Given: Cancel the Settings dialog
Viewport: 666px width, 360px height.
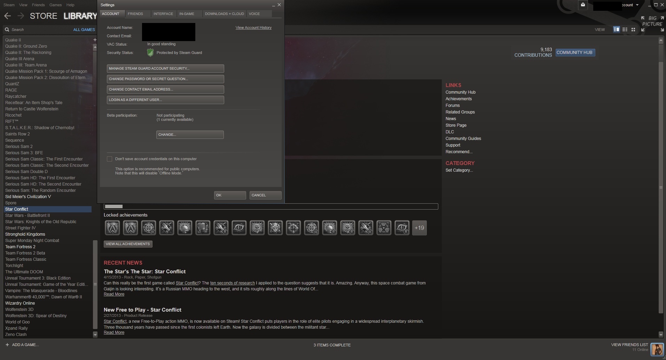Looking at the screenshot, I should [x=266, y=195].
